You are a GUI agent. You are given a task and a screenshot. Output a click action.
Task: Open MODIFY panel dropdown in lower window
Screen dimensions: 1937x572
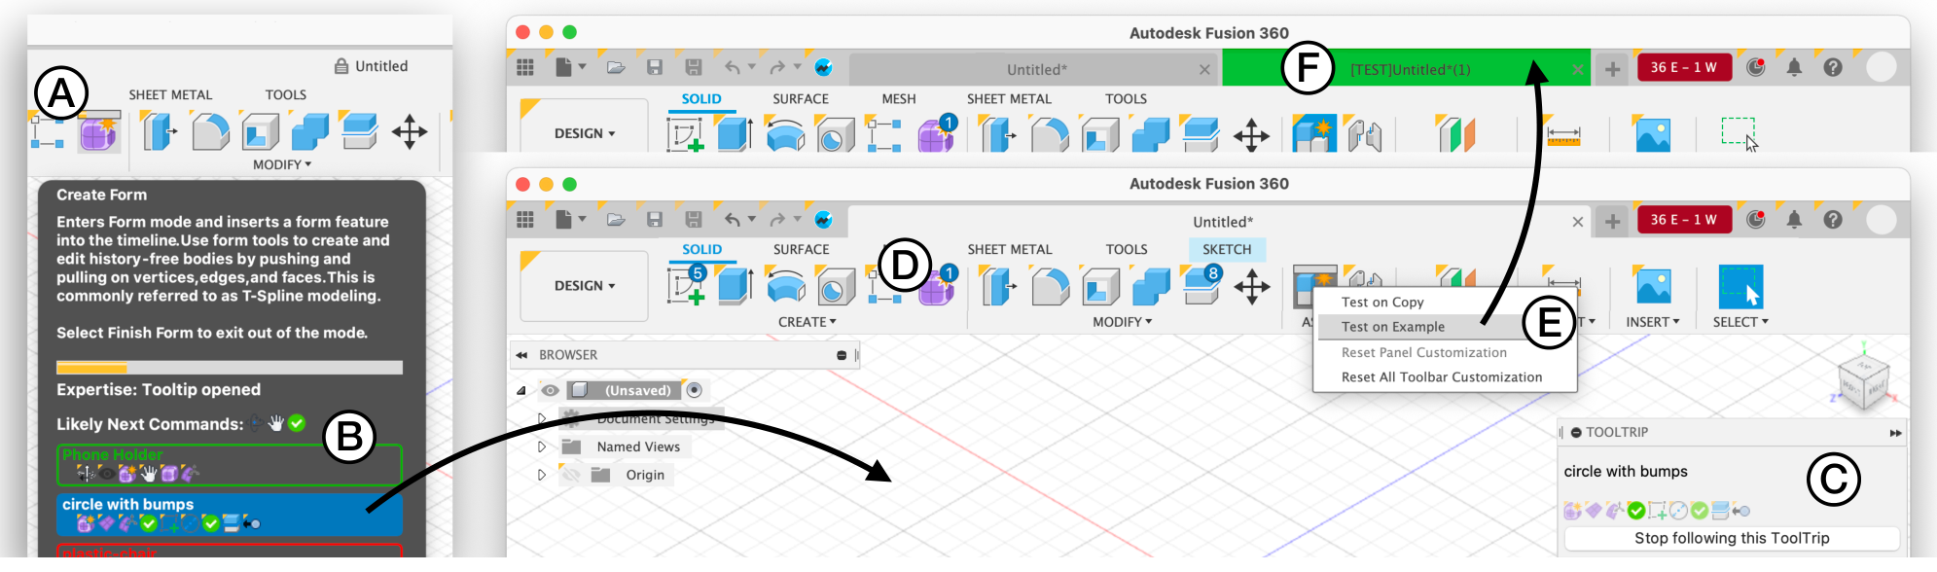tap(1122, 322)
